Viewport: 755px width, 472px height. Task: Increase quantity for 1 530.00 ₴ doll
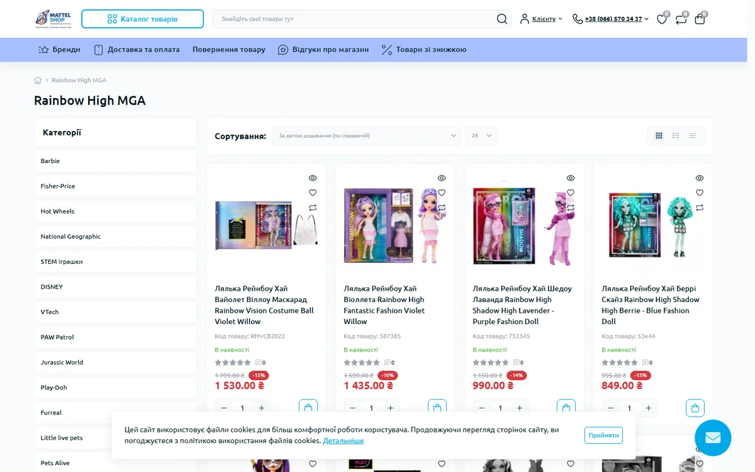(262, 408)
